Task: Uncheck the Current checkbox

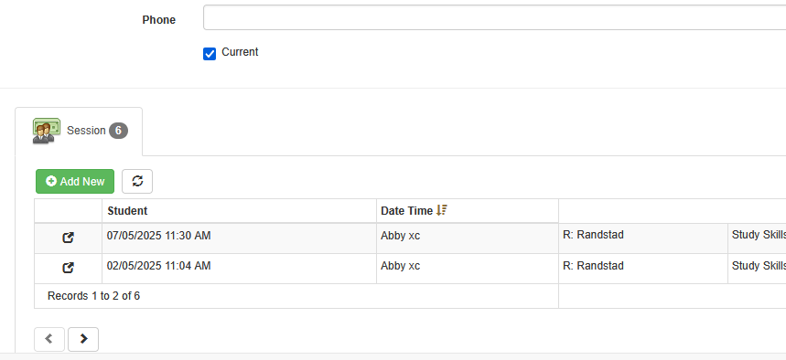Action: (210, 54)
